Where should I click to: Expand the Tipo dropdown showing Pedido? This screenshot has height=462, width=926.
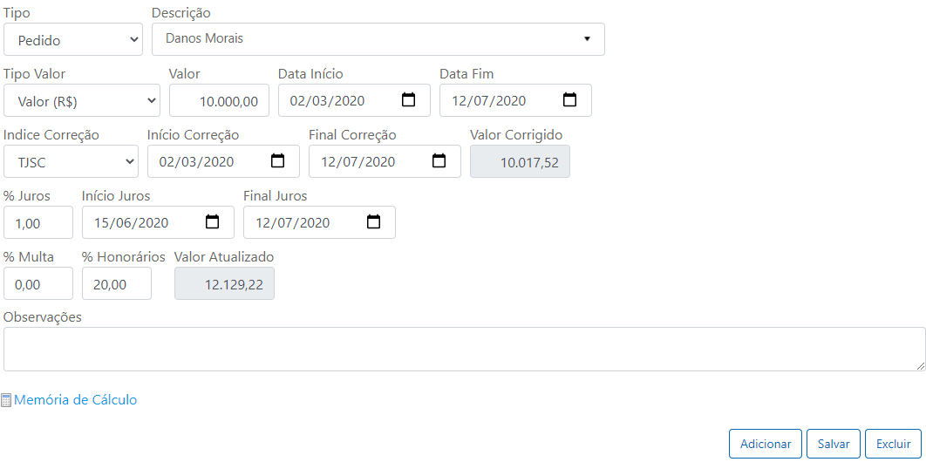tap(73, 39)
